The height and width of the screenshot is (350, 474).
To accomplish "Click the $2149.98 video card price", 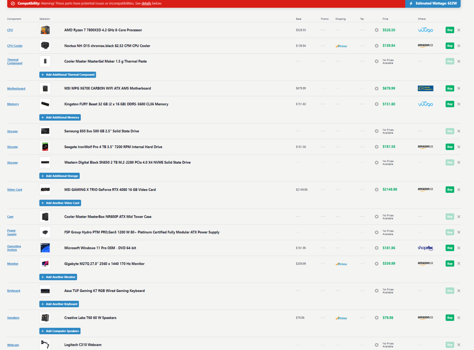I will 390,190.
